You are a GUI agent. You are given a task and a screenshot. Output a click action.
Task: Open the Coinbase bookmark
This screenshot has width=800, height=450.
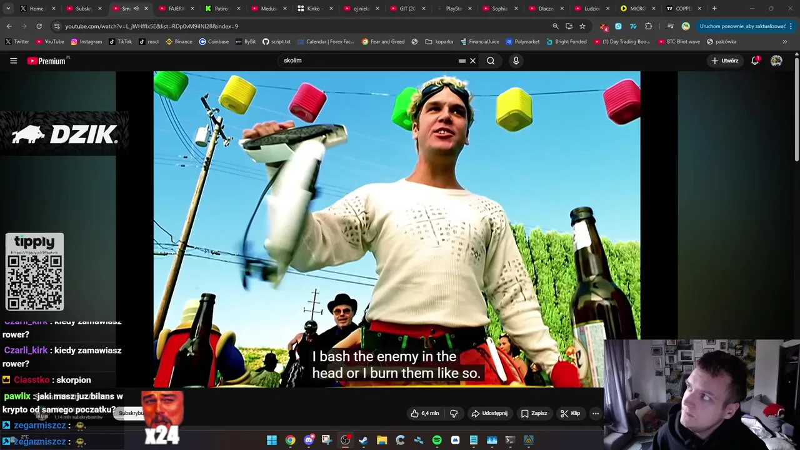coord(214,42)
